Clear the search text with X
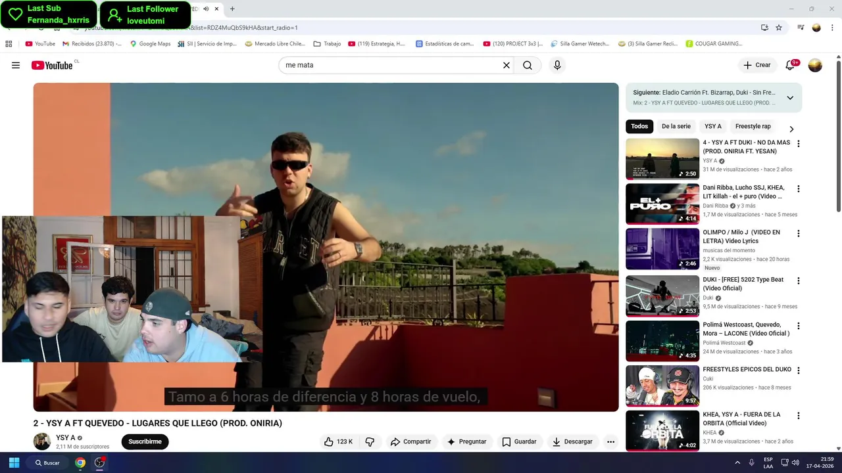This screenshot has height=473, width=842. [507, 65]
